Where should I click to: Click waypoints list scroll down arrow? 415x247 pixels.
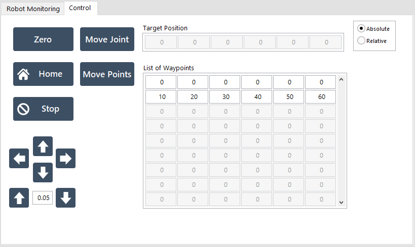tap(341, 203)
